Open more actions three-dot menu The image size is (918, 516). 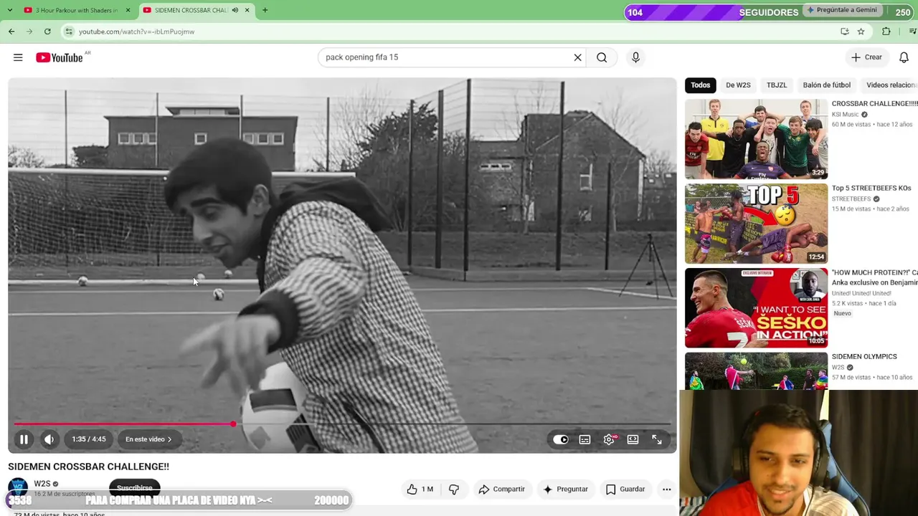coord(667,489)
